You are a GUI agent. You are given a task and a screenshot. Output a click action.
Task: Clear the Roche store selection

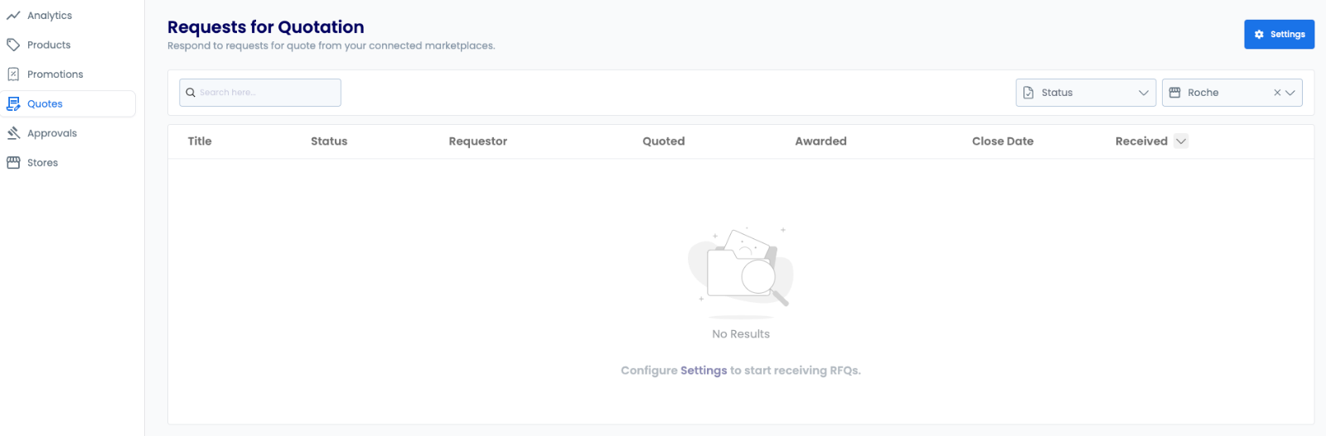click(x=1277, y=93)
